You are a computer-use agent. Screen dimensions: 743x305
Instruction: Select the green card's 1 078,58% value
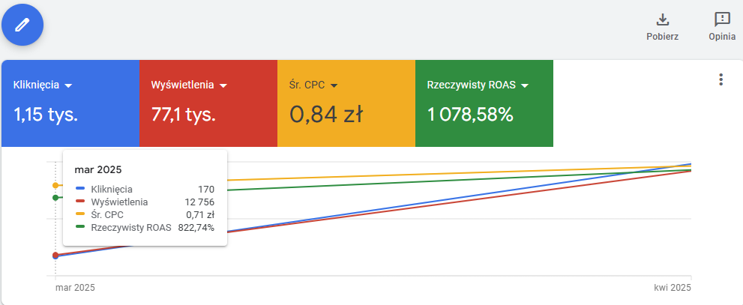pyautogui.click(x=470, y=115)
